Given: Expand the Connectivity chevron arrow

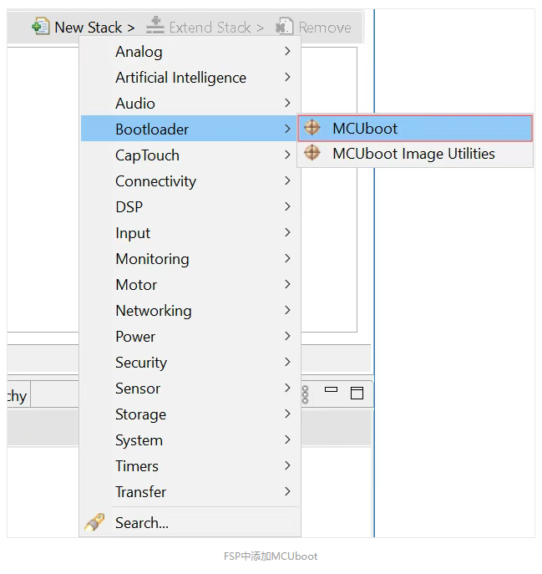Looking at the screenshot, I should coord(287,180).
